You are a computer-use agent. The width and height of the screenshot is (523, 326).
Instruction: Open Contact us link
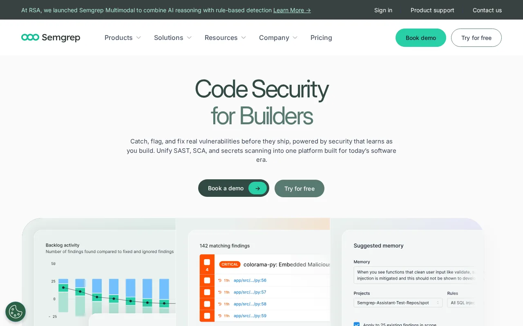[x=487, y=10]
